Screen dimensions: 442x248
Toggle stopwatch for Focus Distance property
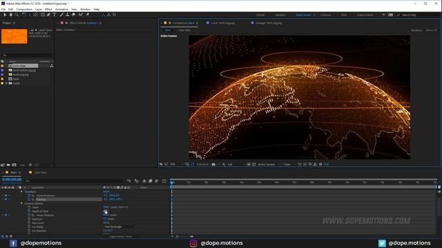coord(29,215)
